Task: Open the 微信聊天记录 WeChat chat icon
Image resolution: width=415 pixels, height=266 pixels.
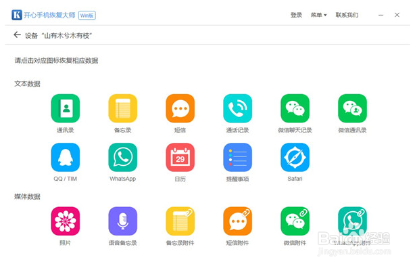Action: [x=295, y=108]
